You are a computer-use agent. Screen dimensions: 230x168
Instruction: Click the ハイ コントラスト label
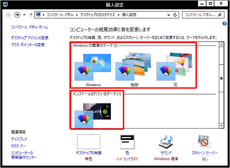127,159
